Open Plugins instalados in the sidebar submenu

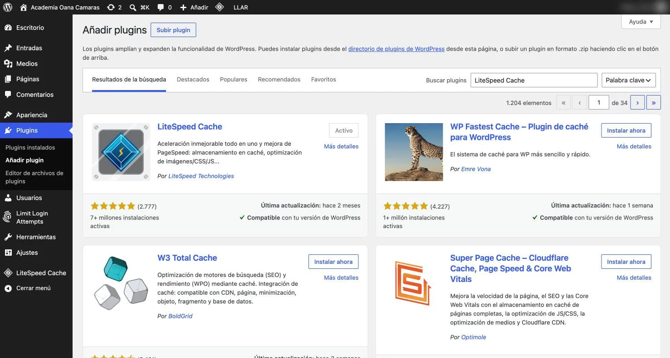tap(30, 148)
